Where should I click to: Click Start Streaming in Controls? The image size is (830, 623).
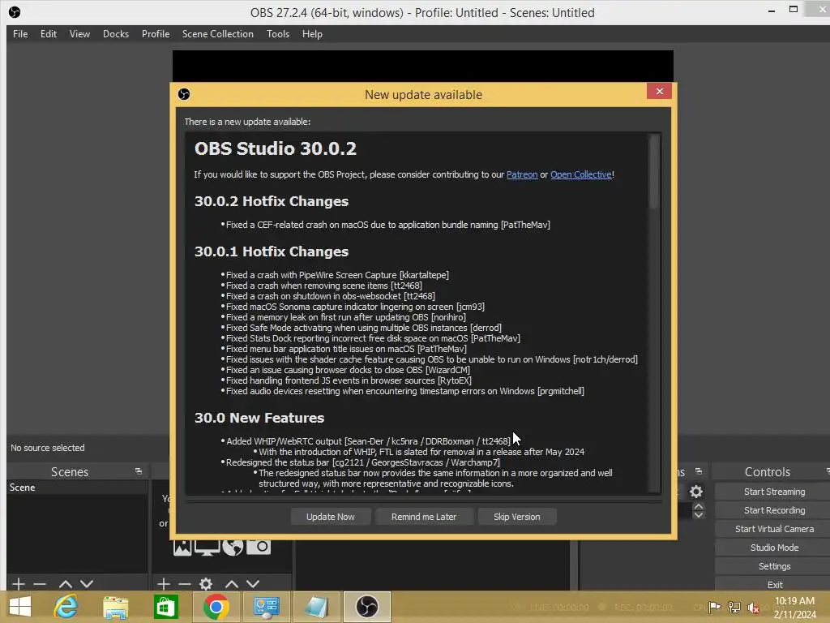[x=774, y=492]
